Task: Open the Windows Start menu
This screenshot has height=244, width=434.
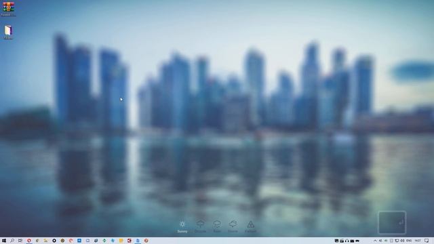Action: coord(4,241)
